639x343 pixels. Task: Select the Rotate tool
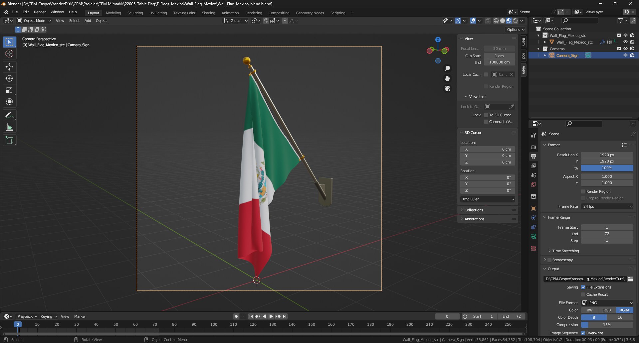(x=9, y=78)
